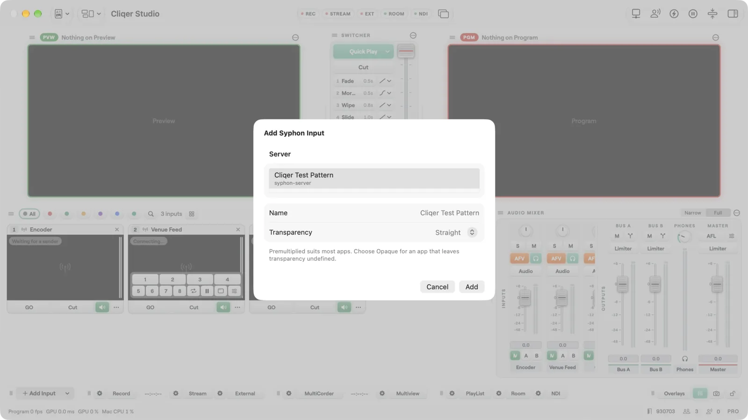Screen dimensions: 748x420
Task: Open settings sliders on Venue Feed tile
Action: [x=234, y=291]
